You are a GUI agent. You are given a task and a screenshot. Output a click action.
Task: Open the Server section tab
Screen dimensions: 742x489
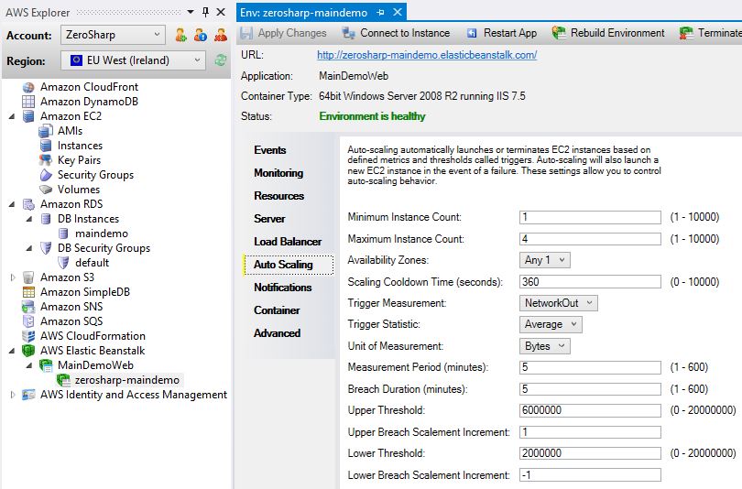point(269,219)
